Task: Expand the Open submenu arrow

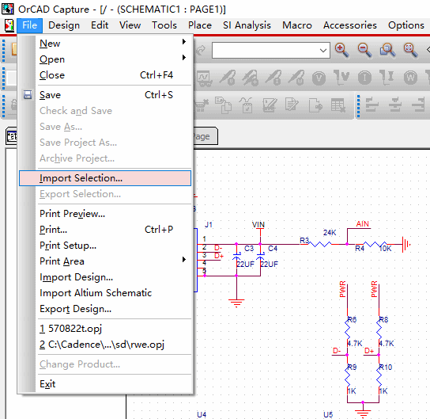Action: (184, 57)
